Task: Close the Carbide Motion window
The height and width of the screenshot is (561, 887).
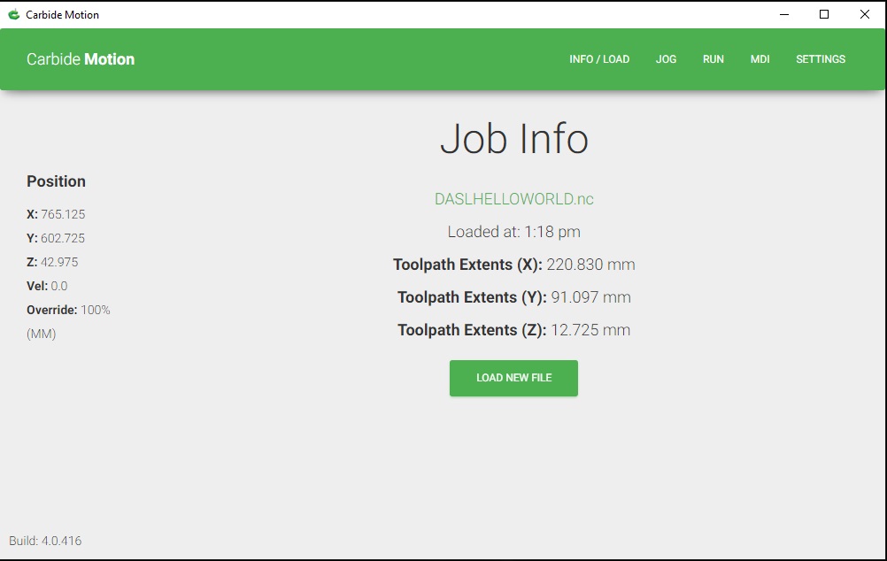Action: coord(864,15)
